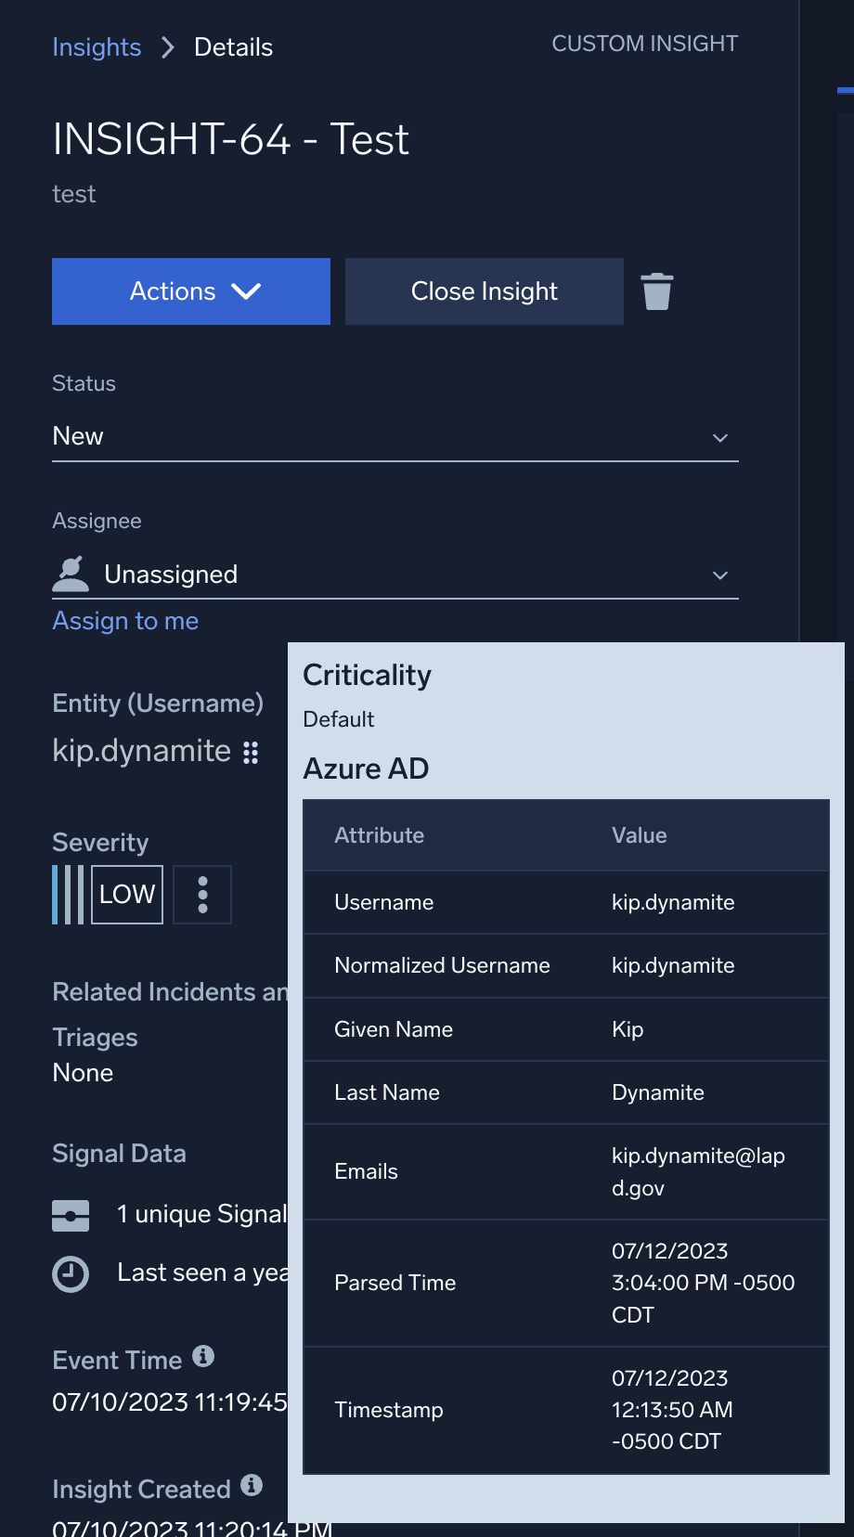
Task: Click the LOW severity badge
Action: pyautogui.click(x=127, y=895)
